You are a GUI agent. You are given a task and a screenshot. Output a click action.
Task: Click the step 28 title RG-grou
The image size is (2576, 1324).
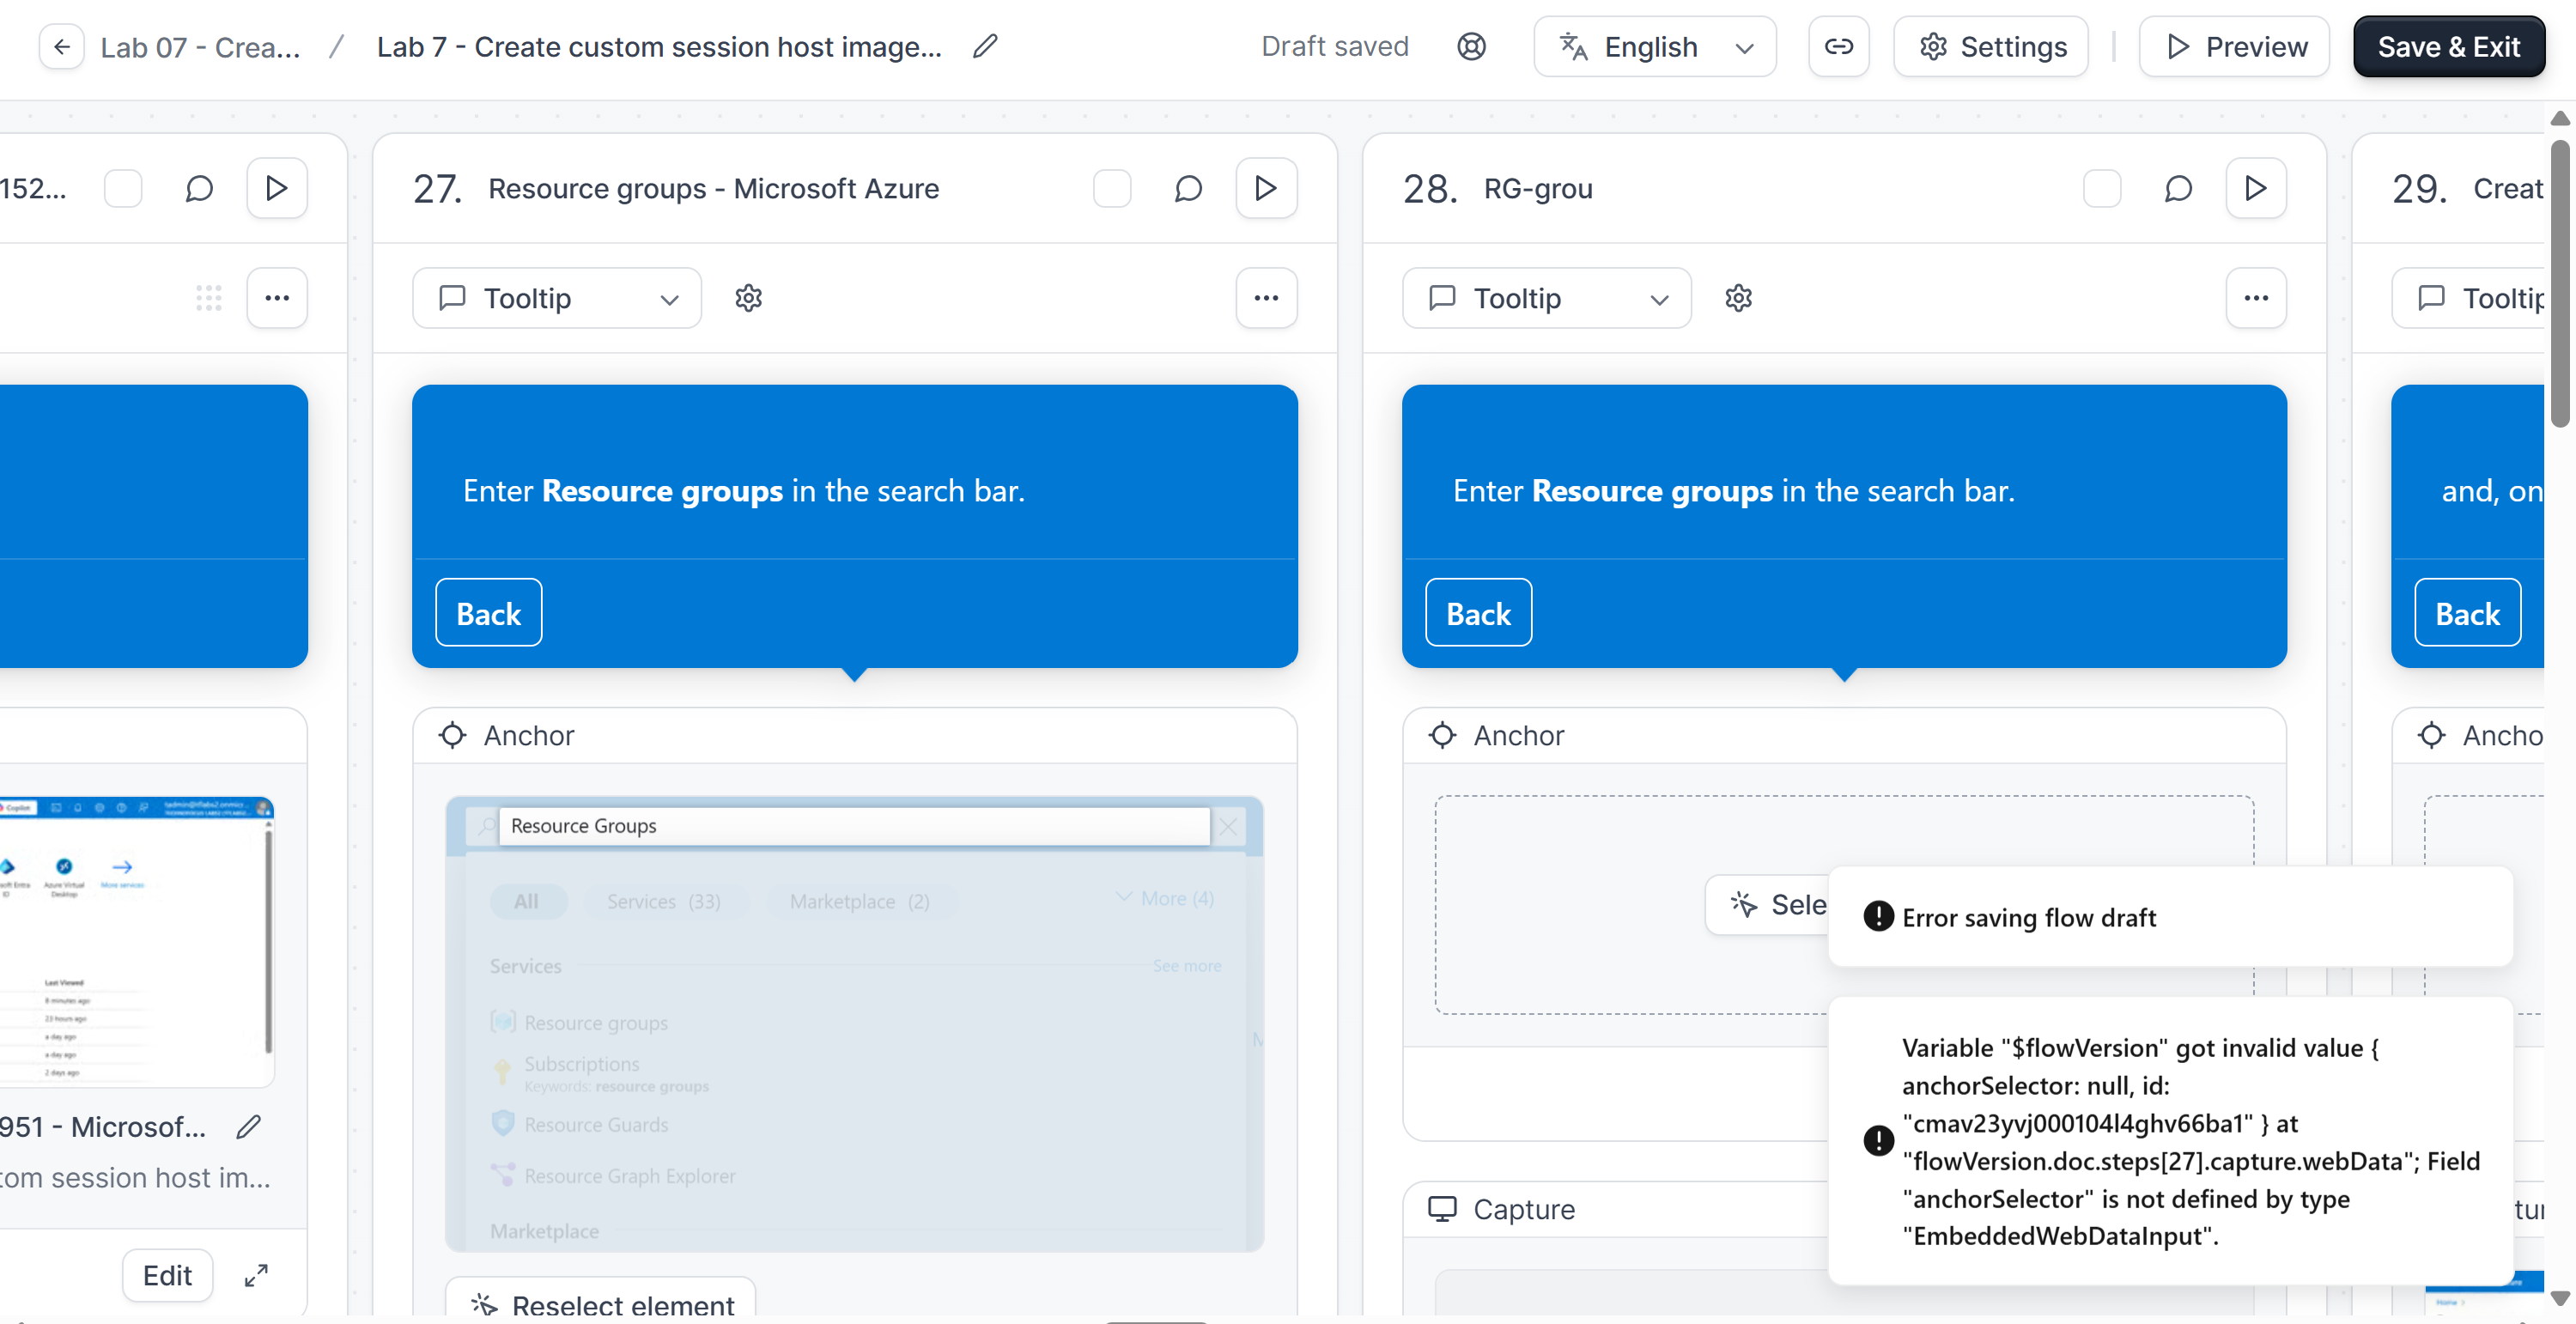(x=1538, y=188)
